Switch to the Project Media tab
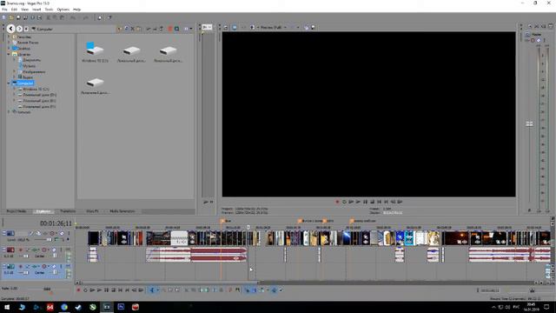 (17, 211)
